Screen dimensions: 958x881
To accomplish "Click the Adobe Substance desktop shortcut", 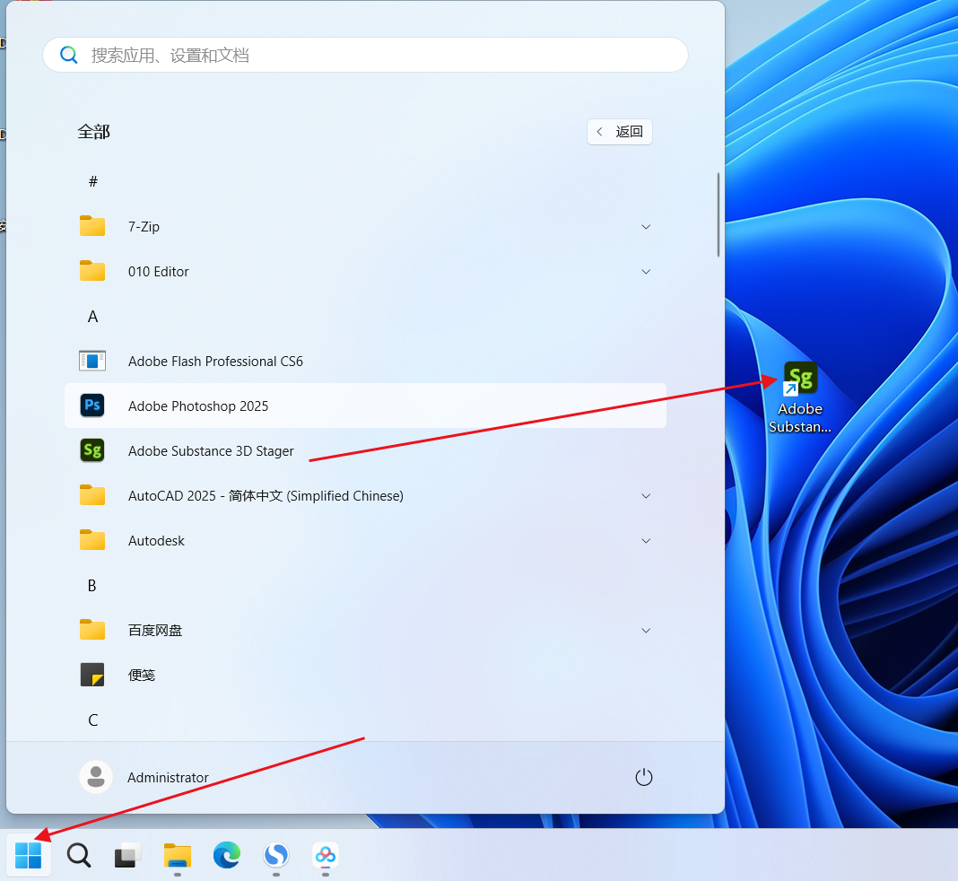I will [800, 397].
